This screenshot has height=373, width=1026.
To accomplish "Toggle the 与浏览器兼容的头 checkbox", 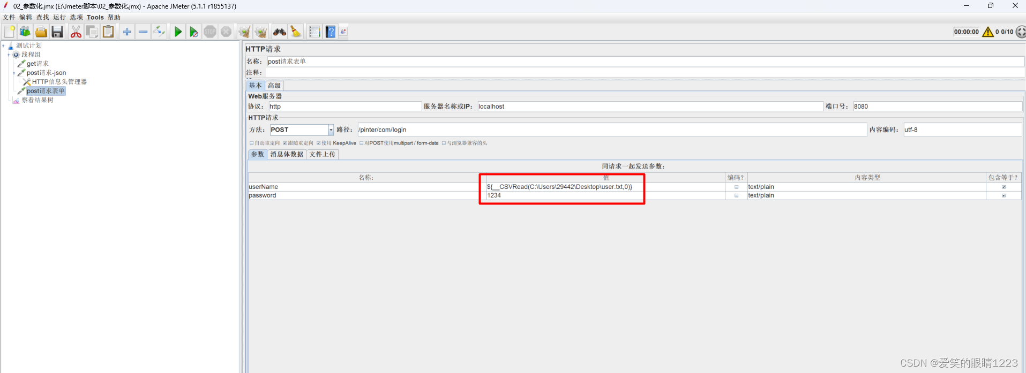I will point(444,143).
